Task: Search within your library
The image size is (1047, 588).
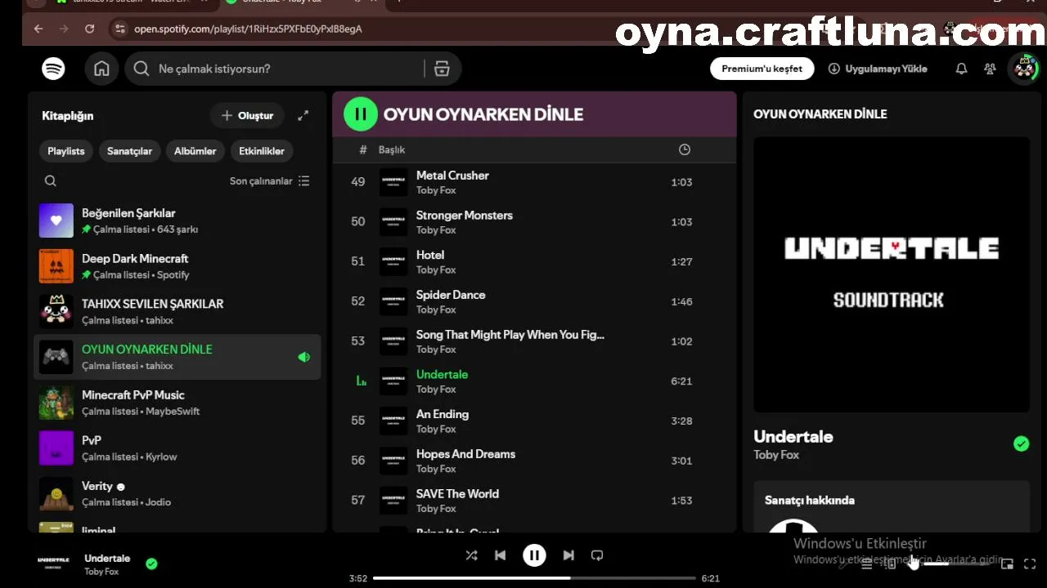Action: 51,180
